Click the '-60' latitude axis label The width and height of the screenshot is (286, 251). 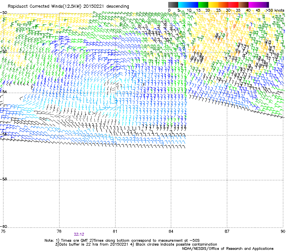point(3,226)
